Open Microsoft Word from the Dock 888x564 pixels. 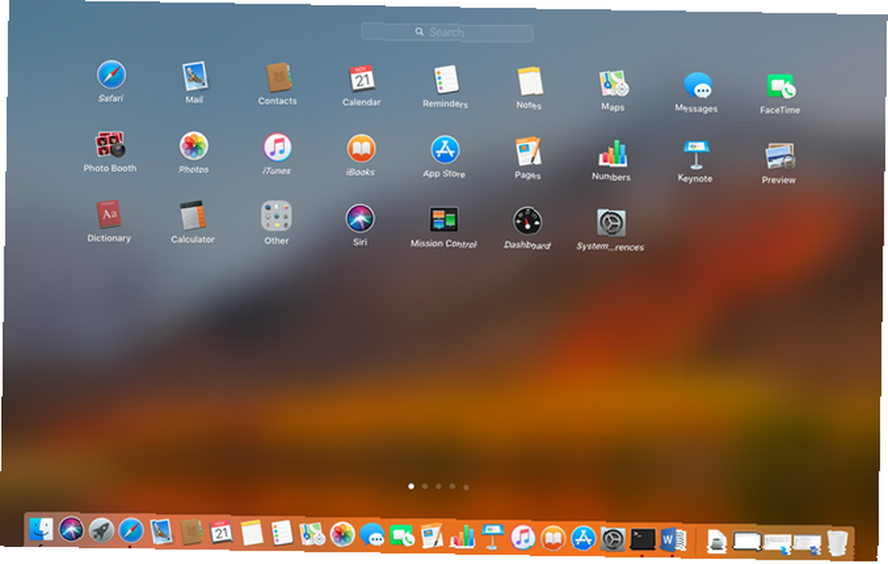673,540
